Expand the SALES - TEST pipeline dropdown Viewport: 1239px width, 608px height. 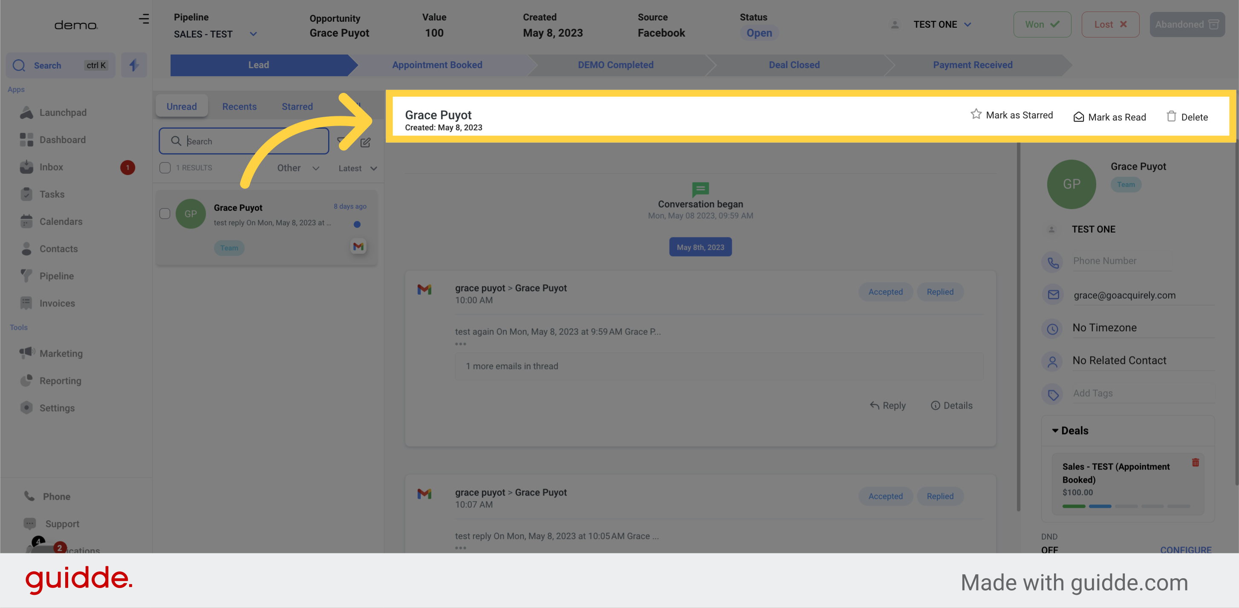click(254, 34)
